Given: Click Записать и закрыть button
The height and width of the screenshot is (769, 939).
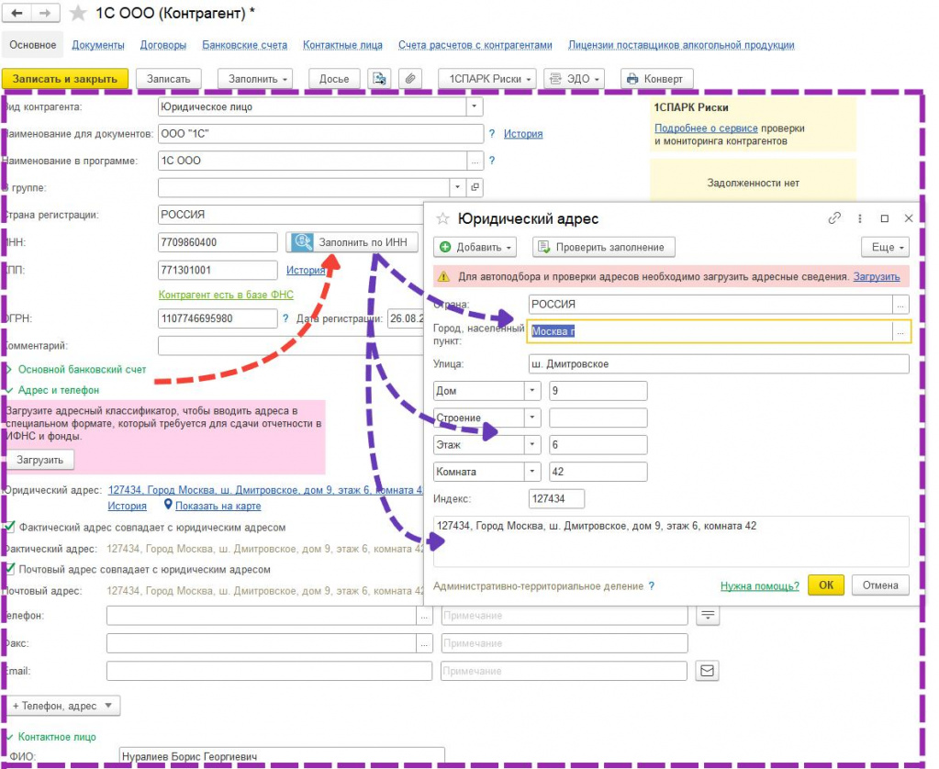Looking at the screenshot, I should point(64,78).
